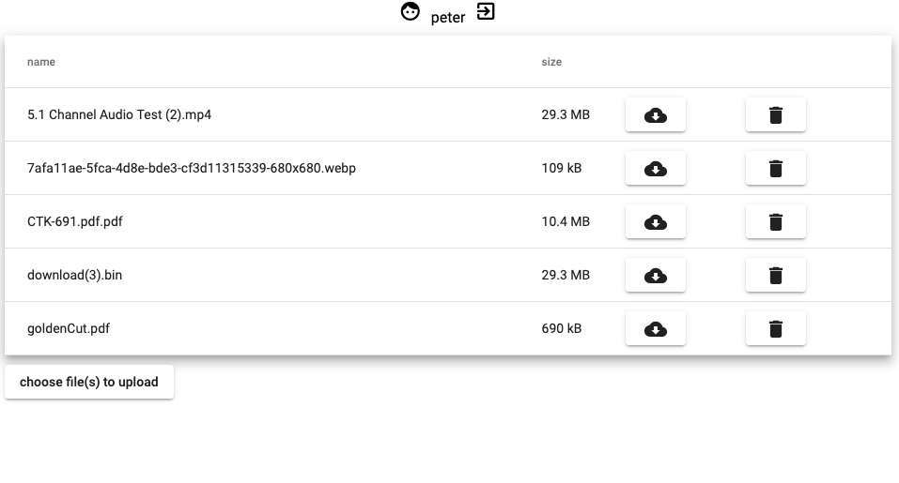Sort by the name column header
Viewport: 899px width, 483px height.
pos(41,62)
